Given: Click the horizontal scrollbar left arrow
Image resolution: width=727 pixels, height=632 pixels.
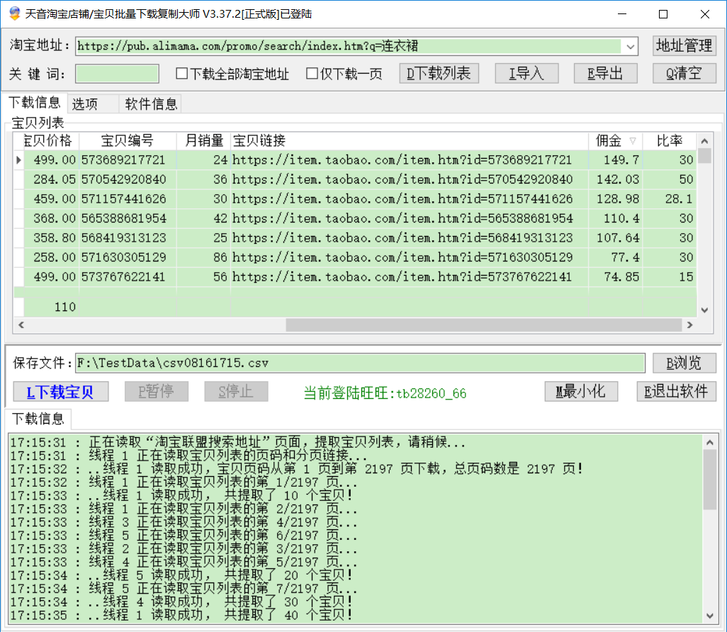Looking at the screenshot, I should pyautogui.click(x=21, y=325).
